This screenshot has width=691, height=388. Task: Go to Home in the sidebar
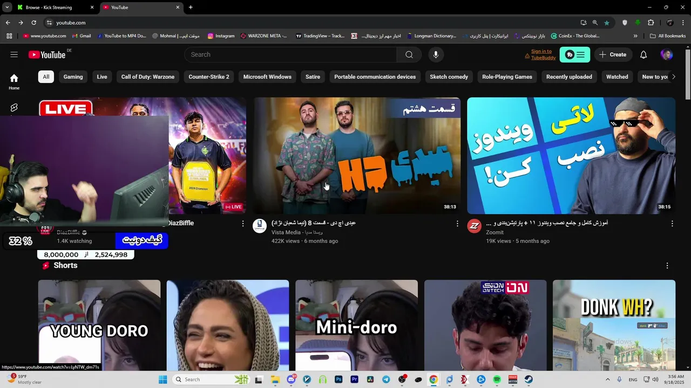click(x=14, y=81)
